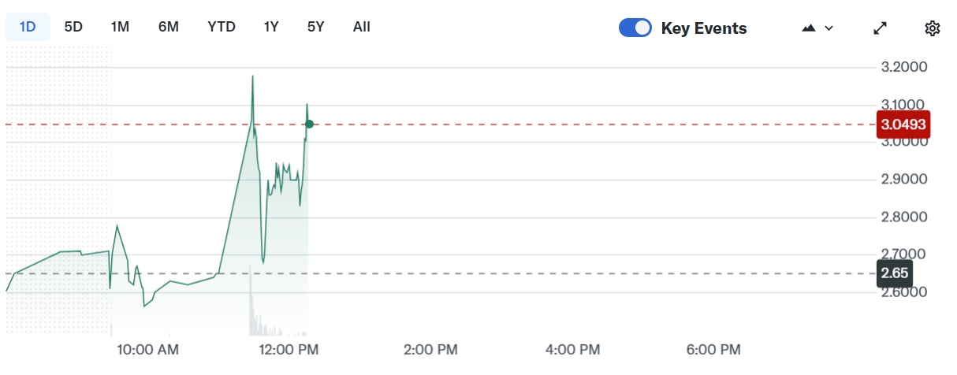Click the Key Events label
This screenshot has height=375, width=957.
pyautogui.click(x=704, y=28)
